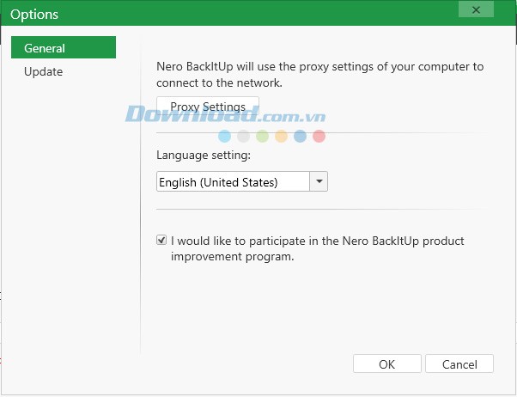Click the Options title bar text
517x397 pixels.
pos(34,15)
